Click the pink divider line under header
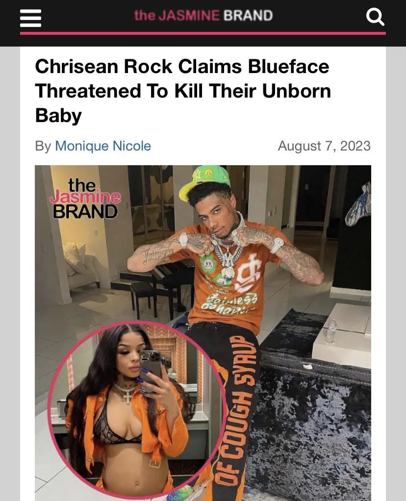406x501 pixels. 203,33
